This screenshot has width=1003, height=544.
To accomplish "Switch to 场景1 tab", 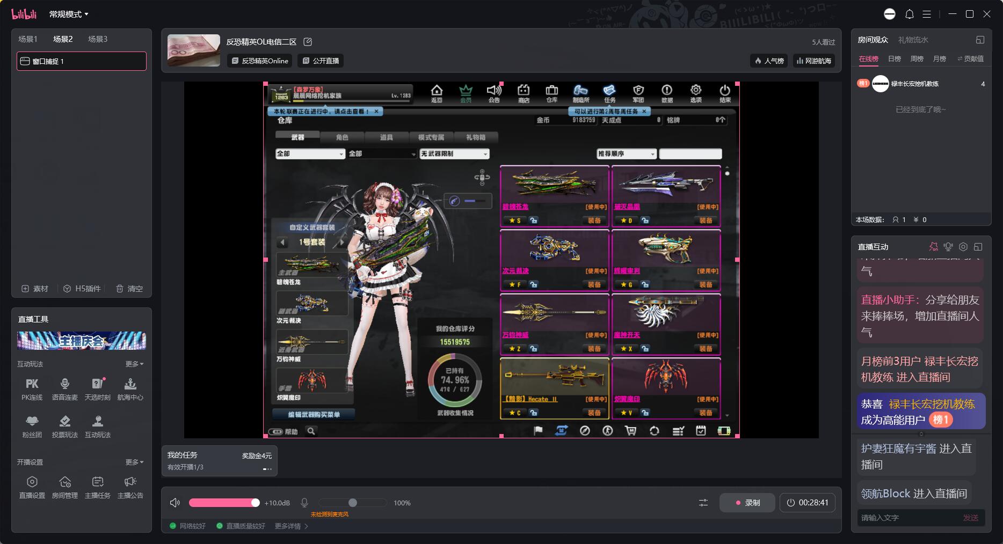I will click(28, 39).
